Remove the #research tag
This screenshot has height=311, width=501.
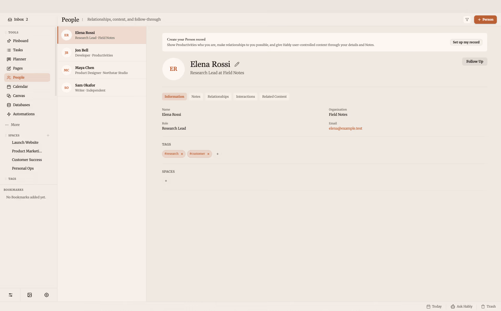(x=182, y=154)
